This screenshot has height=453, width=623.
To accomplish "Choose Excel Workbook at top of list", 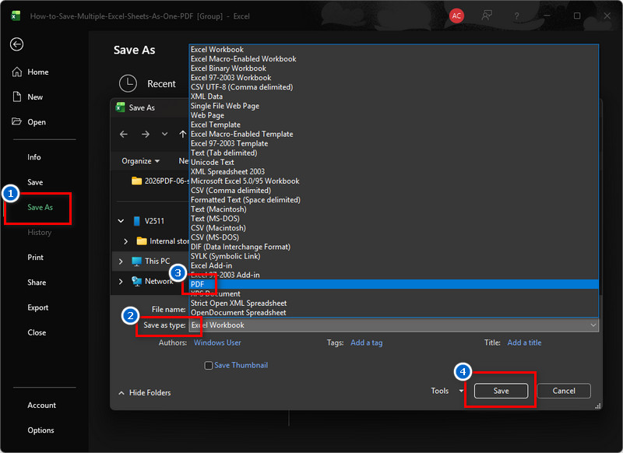I will click(x=394, y=49).
